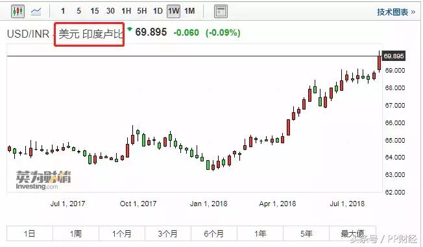The image size is (423, 247).
Task: Click the Jan 1, 2018 axis label
Action: [208, 204]
